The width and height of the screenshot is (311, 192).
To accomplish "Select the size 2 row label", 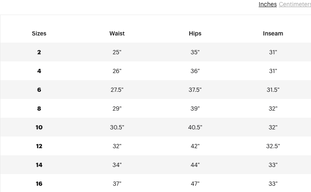I will (39, 52).
